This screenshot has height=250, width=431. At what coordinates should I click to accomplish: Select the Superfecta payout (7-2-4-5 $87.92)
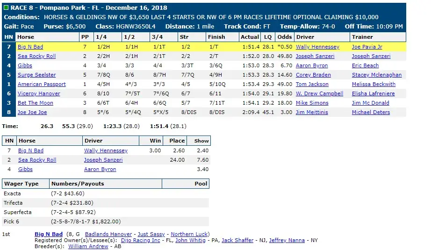point(73,212)
